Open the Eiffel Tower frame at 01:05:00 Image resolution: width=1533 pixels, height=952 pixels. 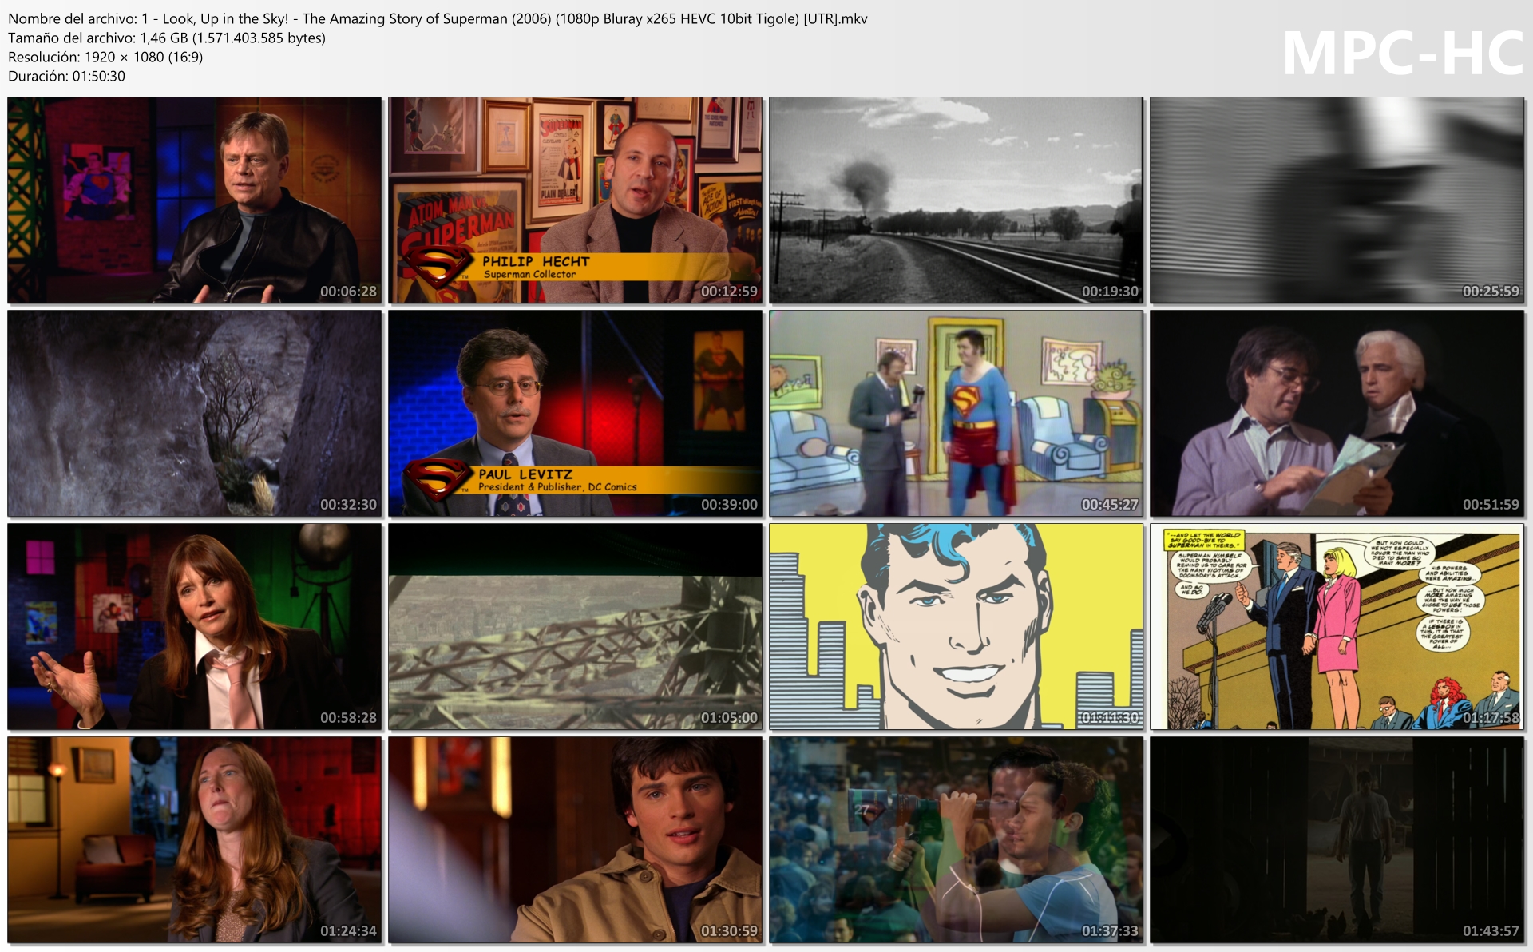pyautogui.click(x=575, y=626)
